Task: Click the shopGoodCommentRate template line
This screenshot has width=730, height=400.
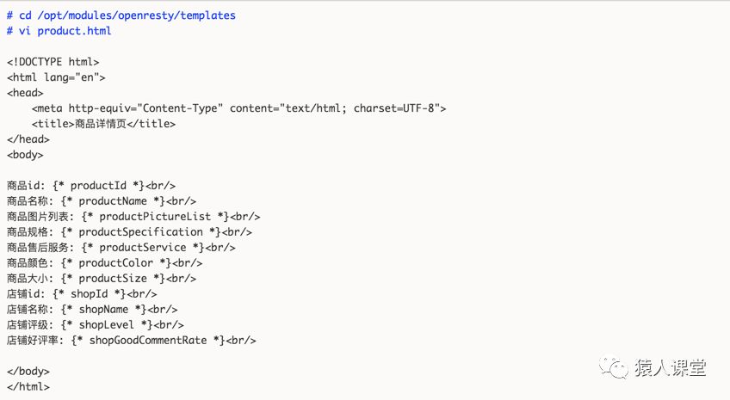Action: coord(131,341)
